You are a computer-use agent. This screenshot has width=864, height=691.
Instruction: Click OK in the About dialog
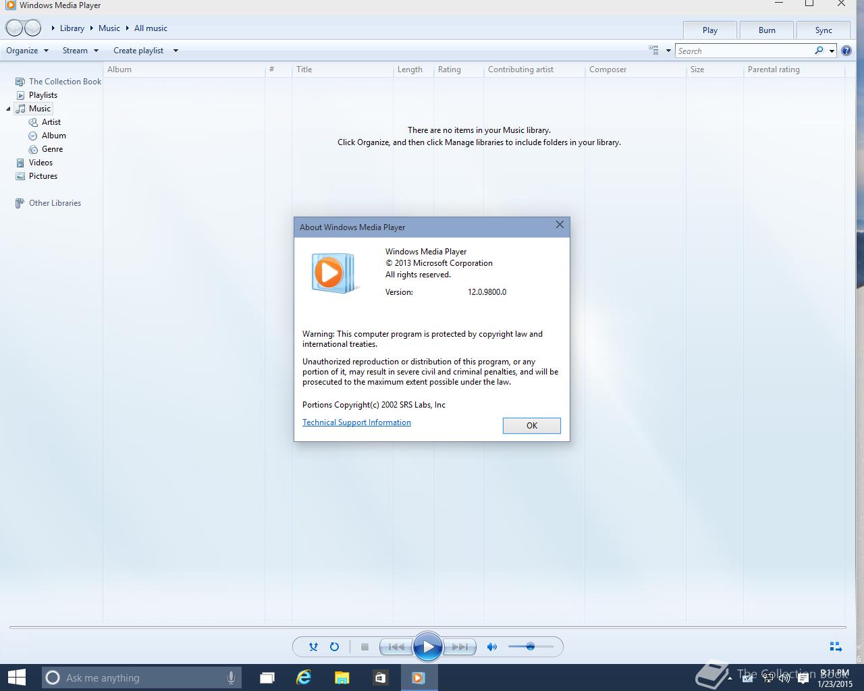(x=532, y=425)
